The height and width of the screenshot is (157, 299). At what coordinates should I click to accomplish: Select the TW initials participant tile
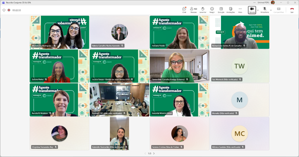(x=240, y=66)
